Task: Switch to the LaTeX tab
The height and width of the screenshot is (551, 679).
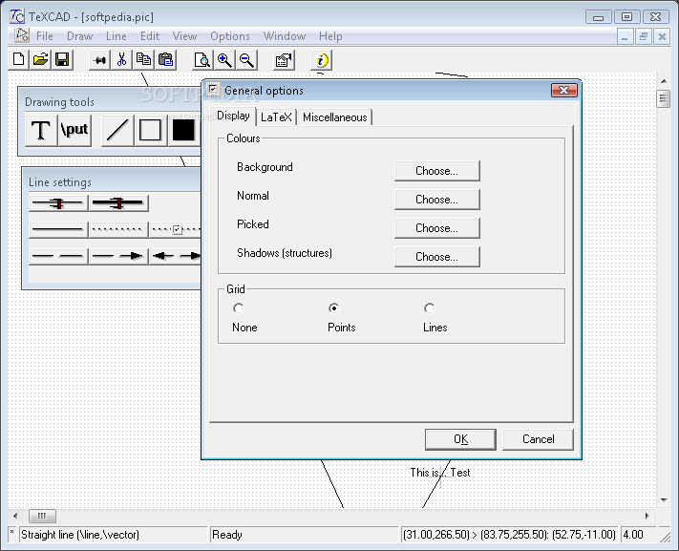Action: point(276,117)
